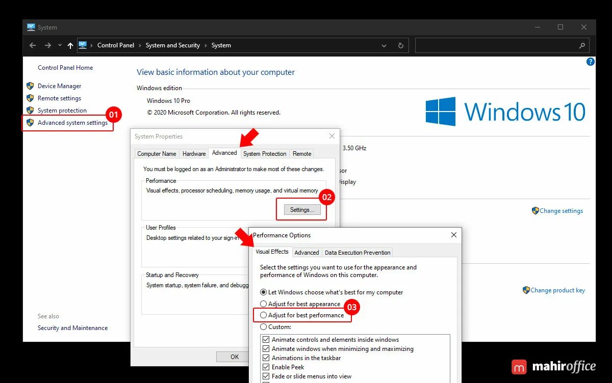Click the Windows 10 Pro edition text
This screenshot has height=383, width=612.
pos(168,101)
